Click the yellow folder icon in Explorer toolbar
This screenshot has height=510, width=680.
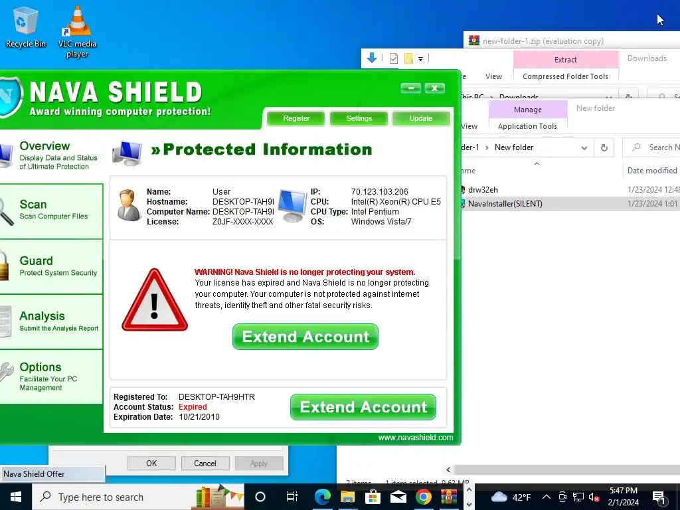408,58
